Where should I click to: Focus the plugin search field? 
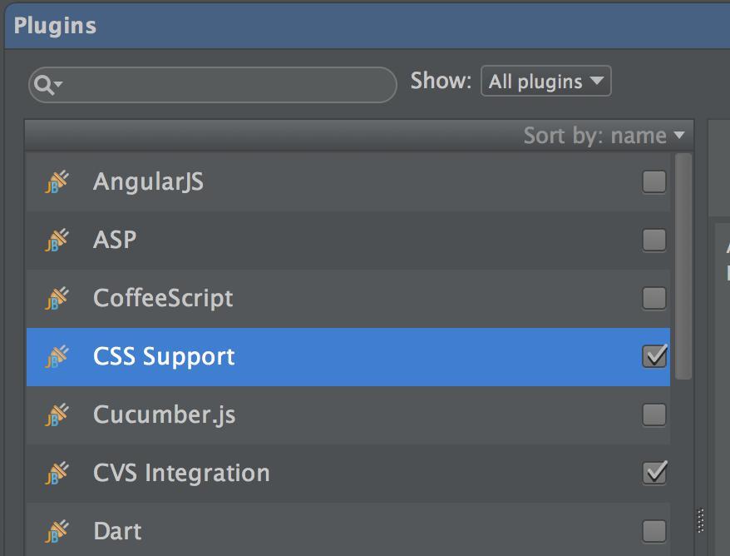pyautogui.click(x=224, y=84)
